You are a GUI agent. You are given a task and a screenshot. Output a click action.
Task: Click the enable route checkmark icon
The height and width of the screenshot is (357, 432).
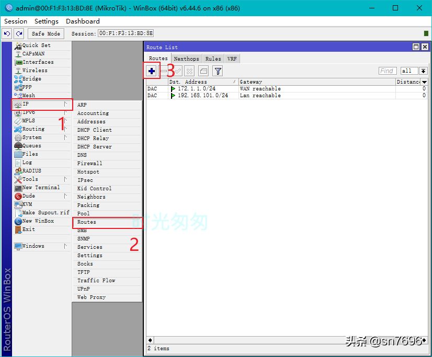178,71
